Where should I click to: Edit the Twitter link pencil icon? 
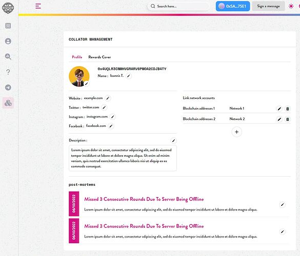[104, 108]
